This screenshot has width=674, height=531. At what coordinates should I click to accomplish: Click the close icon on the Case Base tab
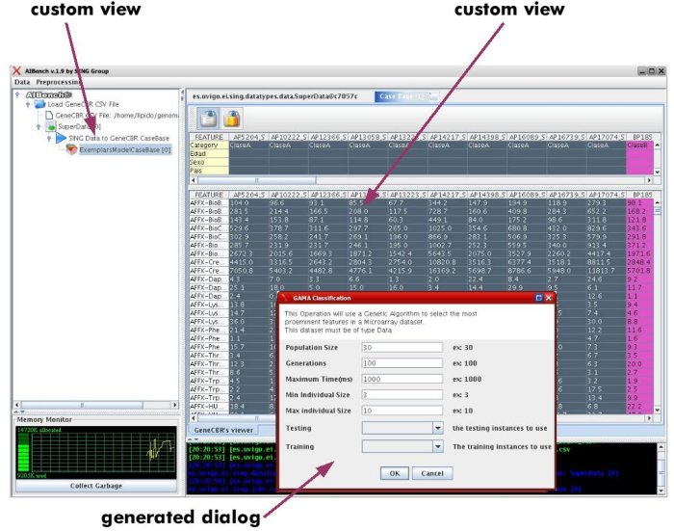[x=433, y=96]
